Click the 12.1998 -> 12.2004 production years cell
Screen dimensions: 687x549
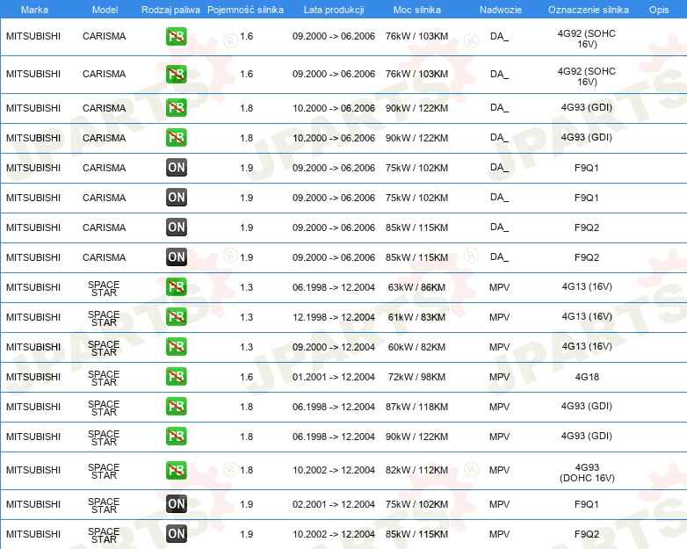[334, 317]
